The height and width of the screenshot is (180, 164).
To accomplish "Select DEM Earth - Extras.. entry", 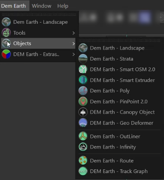I will pyautogui.click(x=38, y=54).
